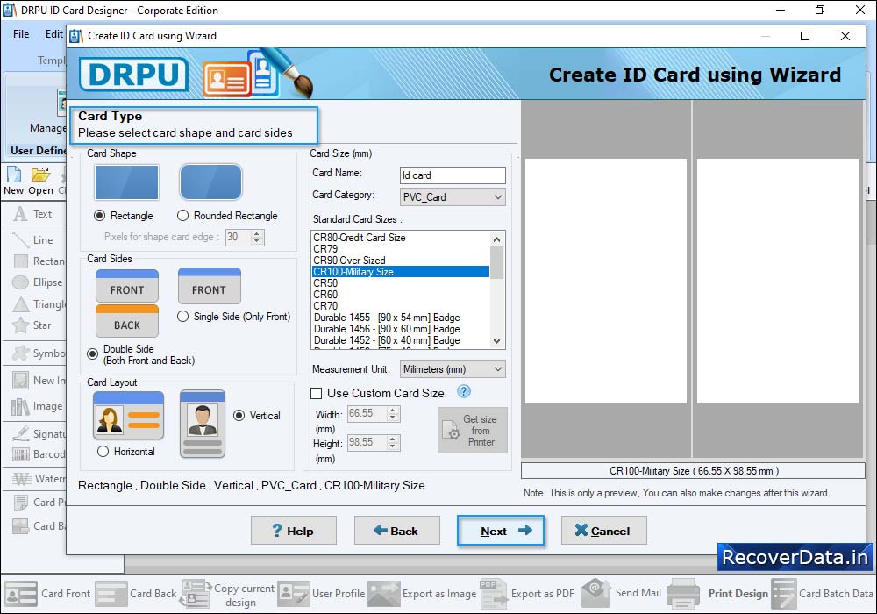877x614 pixels.
Task: Click the rectangle card shape thumbnail
Action: [127, 182]
